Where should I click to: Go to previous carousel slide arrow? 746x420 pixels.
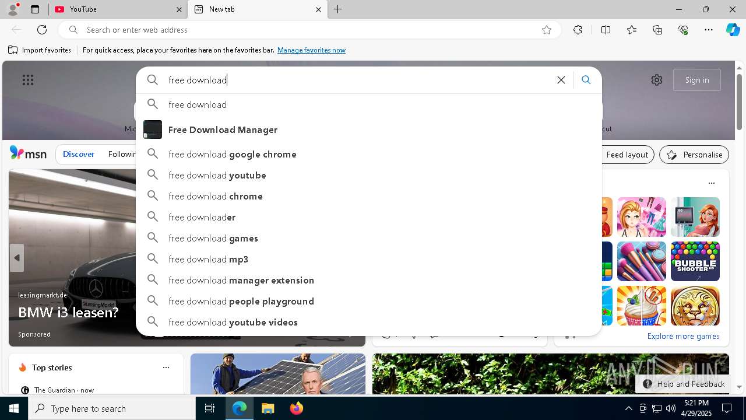[17, 258]
